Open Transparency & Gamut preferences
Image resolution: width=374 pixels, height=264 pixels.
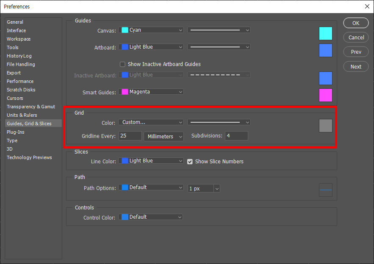pyautogui.click(x=31, y=107)
